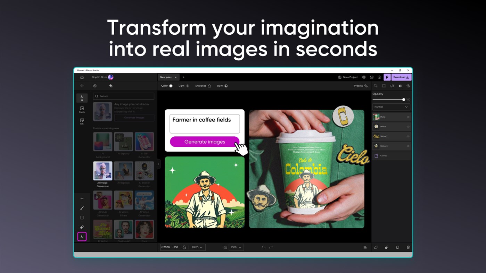
Task: Select the Eraser tool in the left toolbar
Action: coord(82,227)
